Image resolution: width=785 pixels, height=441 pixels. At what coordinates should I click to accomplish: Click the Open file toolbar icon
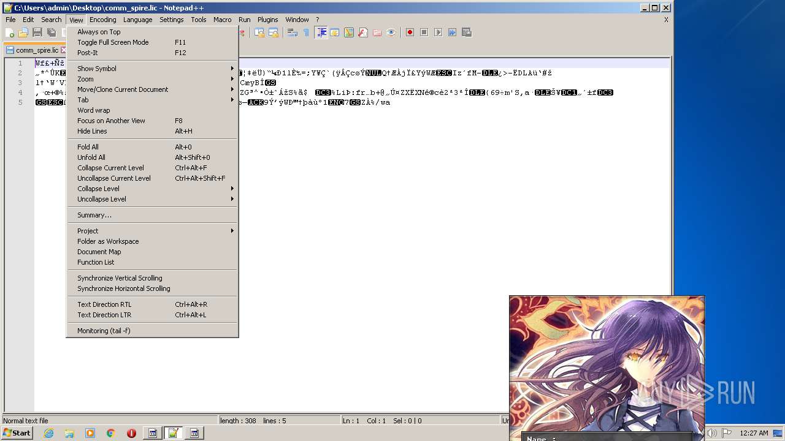coord(23,32)
